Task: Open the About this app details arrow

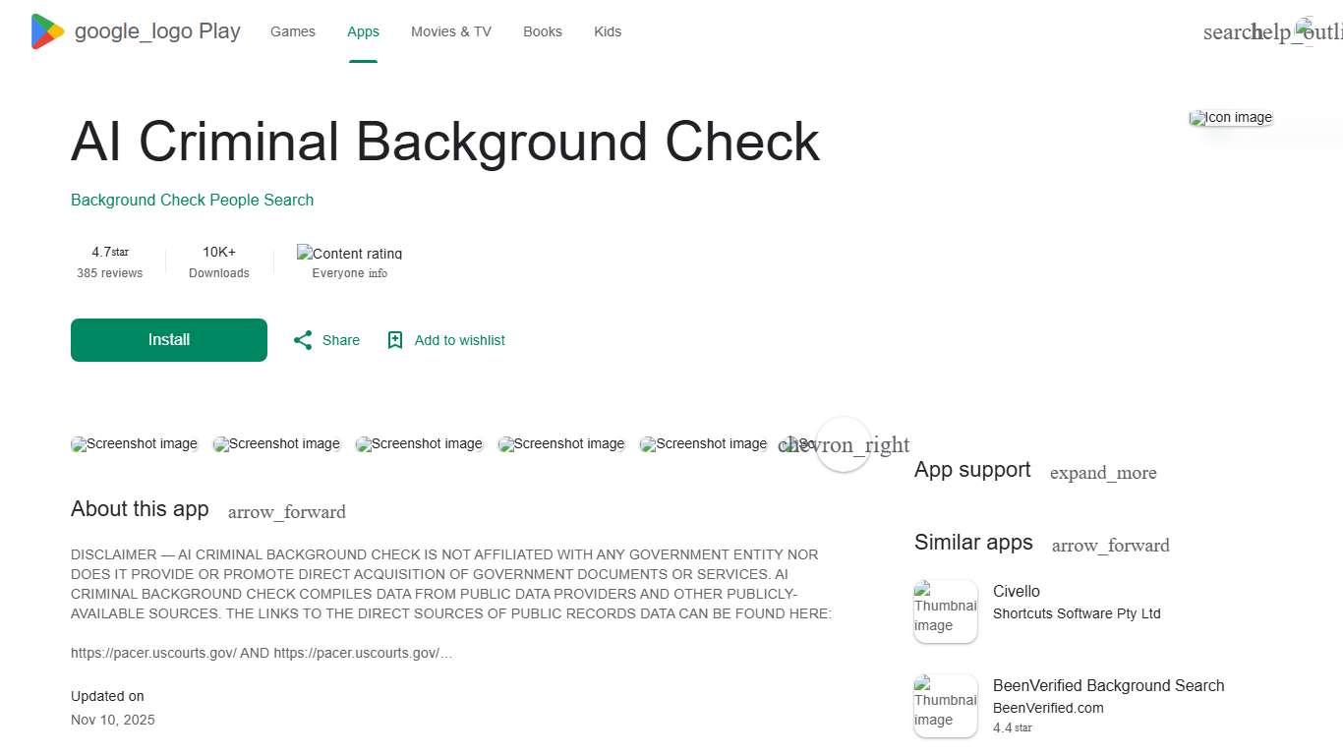Action: [286, 511]
